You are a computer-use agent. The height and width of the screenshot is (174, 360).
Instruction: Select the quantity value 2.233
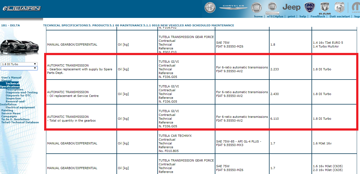click(274, 69)
